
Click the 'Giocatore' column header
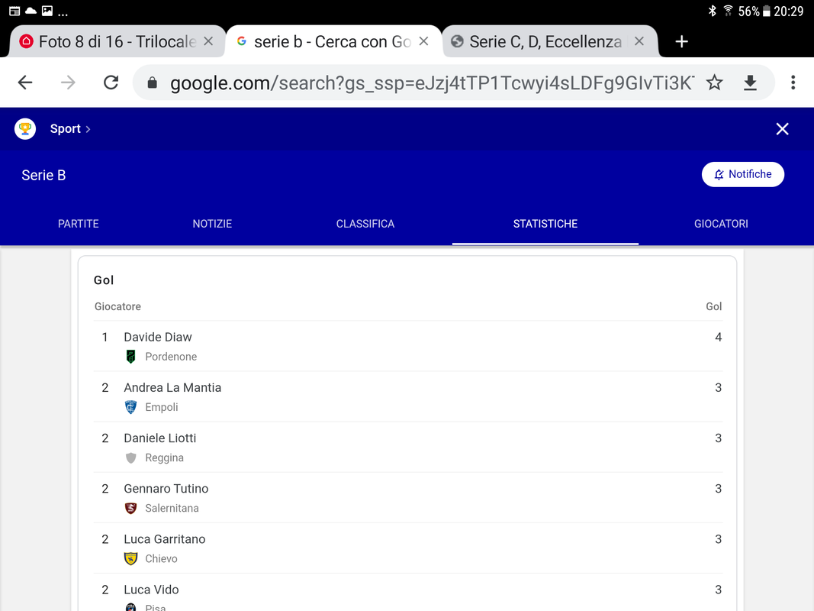click(x=117, y=306)
